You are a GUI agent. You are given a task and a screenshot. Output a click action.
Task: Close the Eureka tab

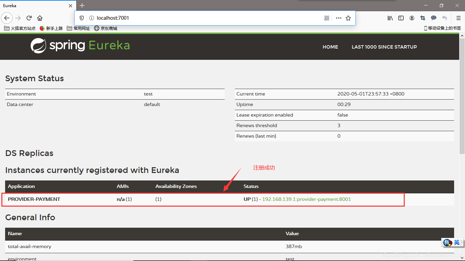click(x=70, y=6)
